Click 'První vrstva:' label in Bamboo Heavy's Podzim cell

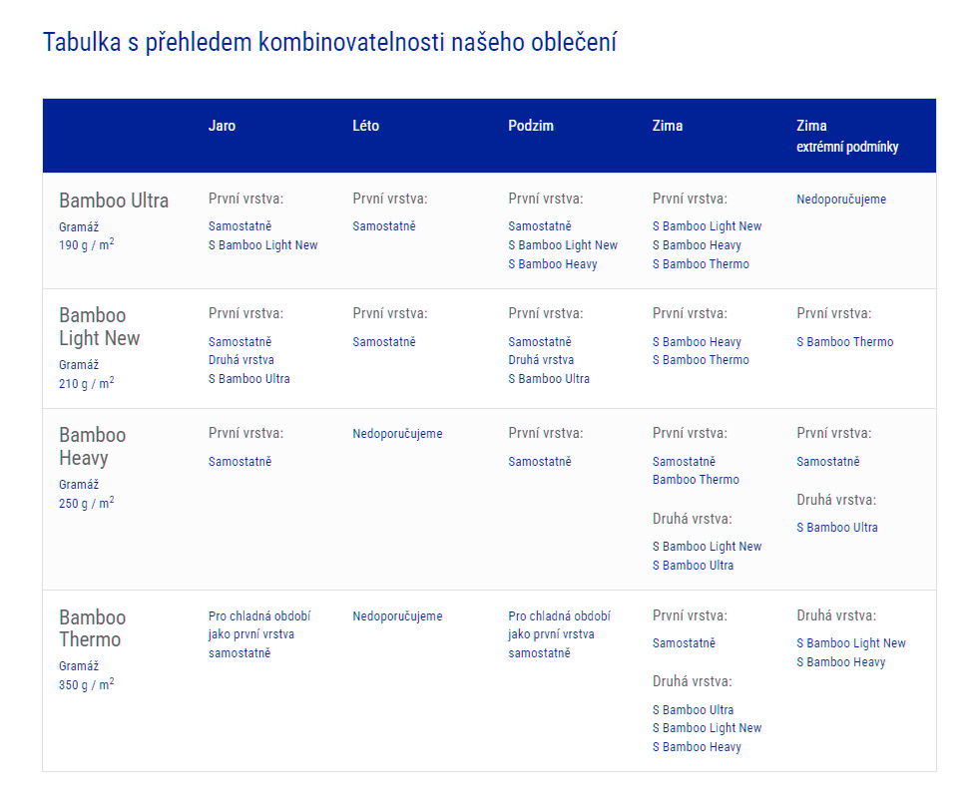coord(546,433)
